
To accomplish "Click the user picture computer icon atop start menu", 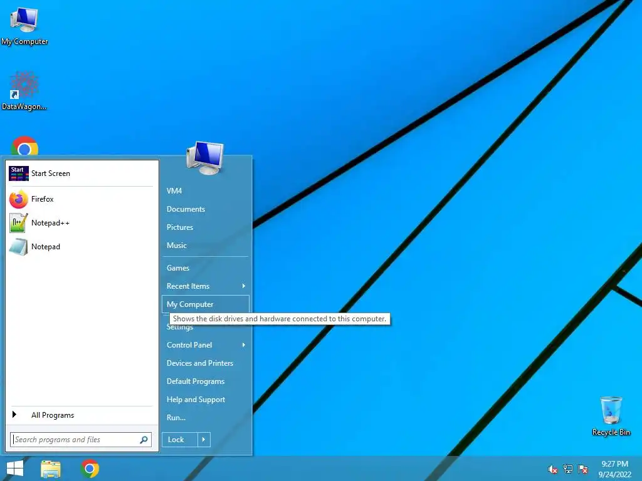I will 205,158.
